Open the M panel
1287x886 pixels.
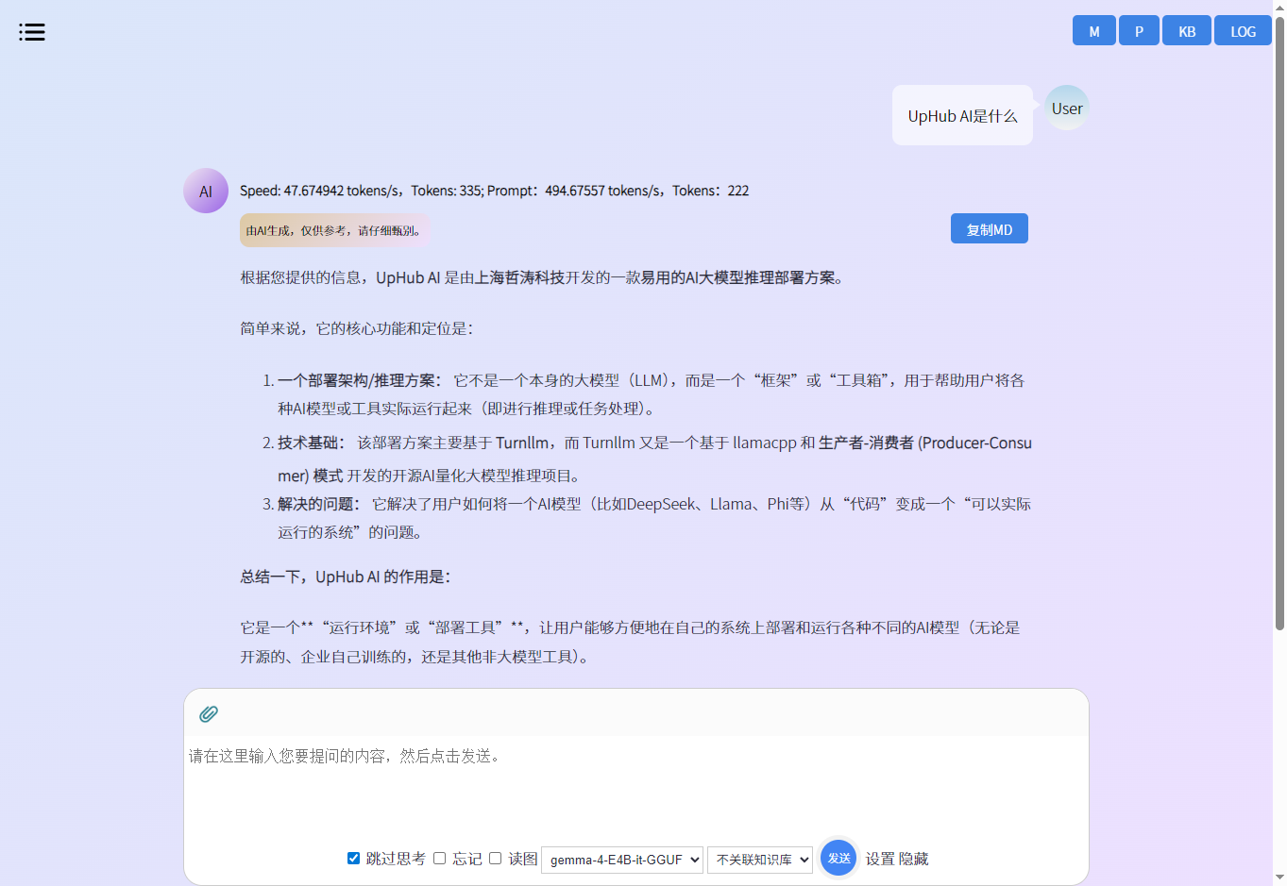(1093, 30)
